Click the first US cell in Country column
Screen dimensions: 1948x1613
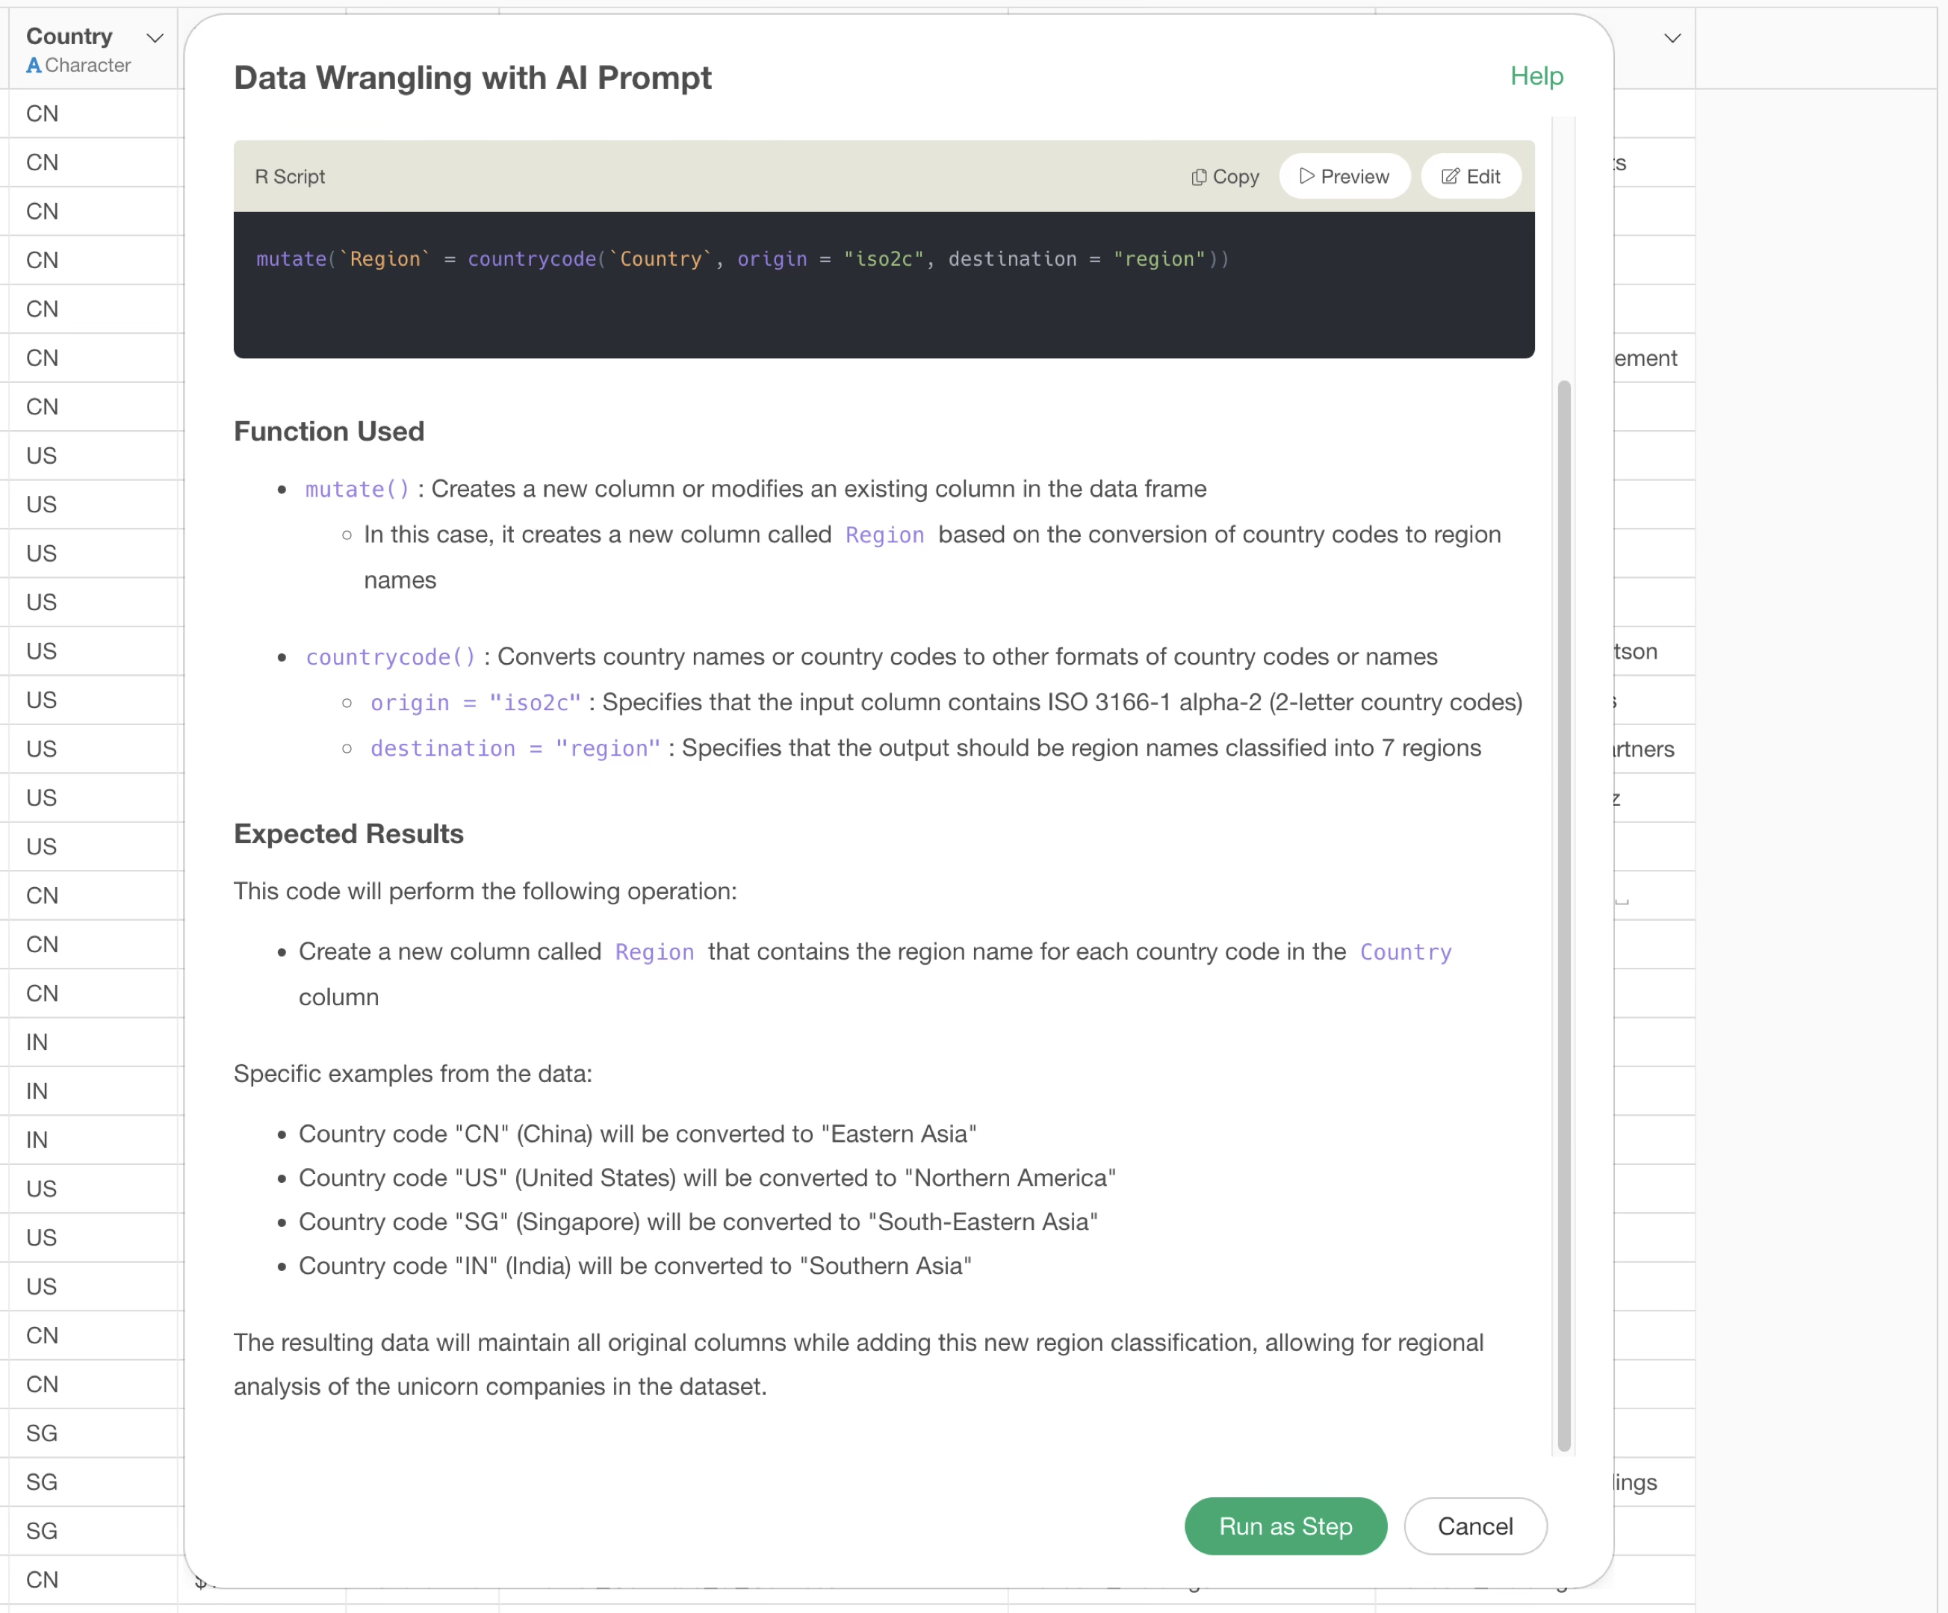(42, 456)
